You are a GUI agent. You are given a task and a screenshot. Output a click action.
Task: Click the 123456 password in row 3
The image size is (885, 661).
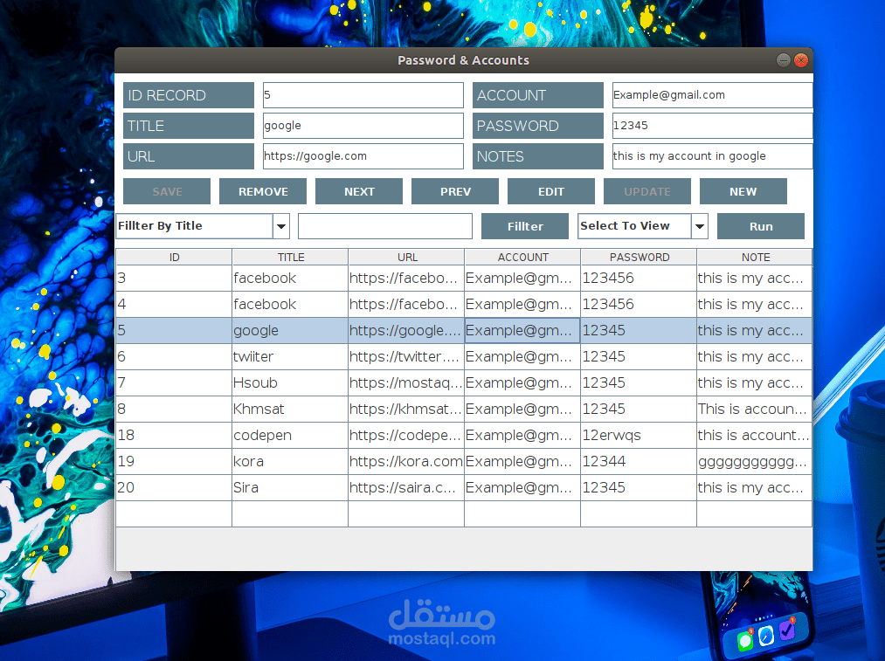[639, 278]
